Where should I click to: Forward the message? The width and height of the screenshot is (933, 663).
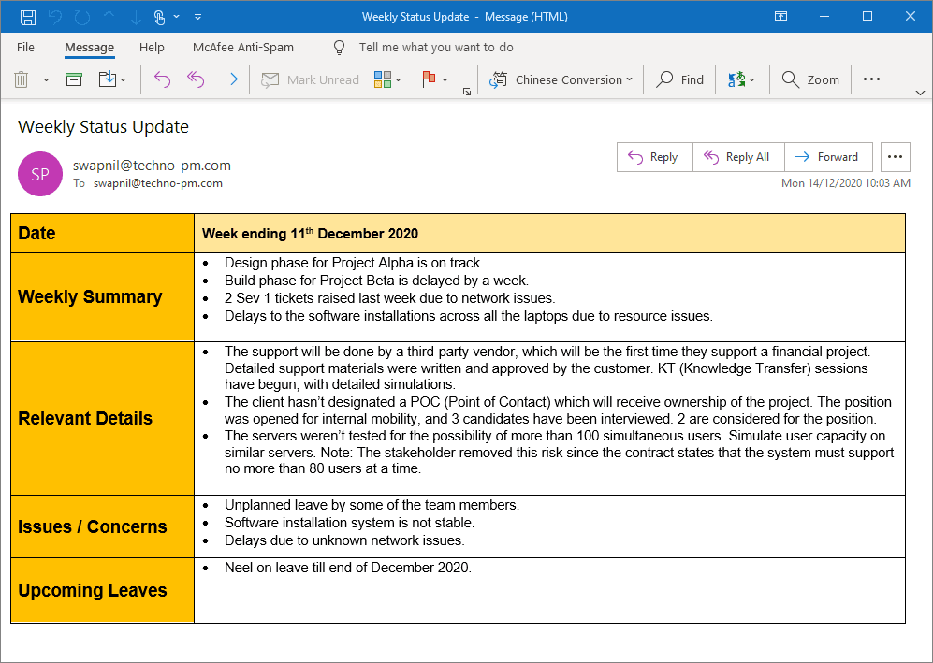828,156
